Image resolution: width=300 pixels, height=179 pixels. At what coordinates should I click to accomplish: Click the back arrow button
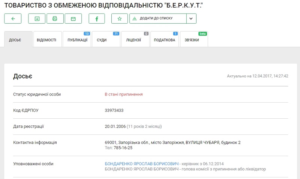(x=13, y=19)
